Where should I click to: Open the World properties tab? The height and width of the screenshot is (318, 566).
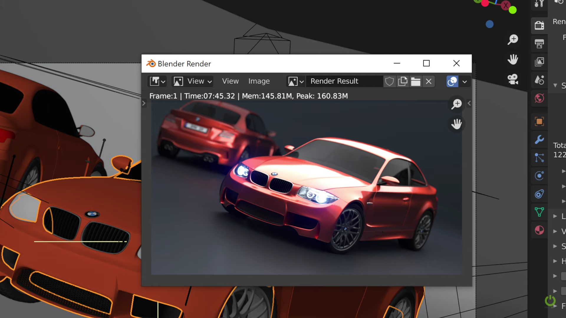pos(539,98)
